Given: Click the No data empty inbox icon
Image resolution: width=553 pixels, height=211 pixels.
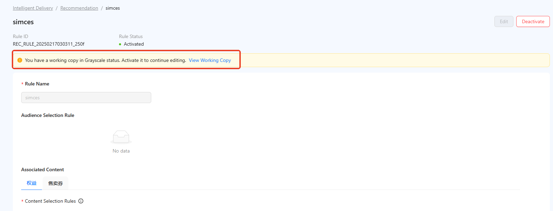Looking at the screenshot, I should (x=121, y=137).
